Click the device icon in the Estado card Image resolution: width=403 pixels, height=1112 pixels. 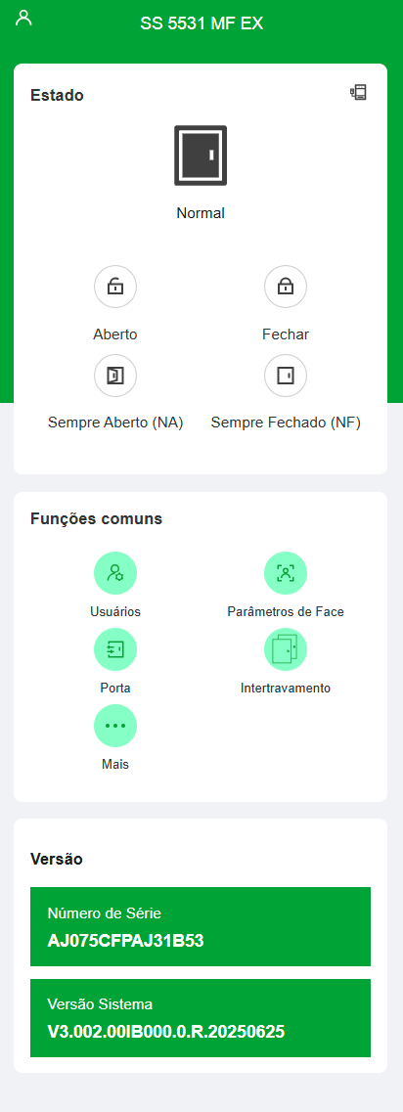tap(359, 92)
